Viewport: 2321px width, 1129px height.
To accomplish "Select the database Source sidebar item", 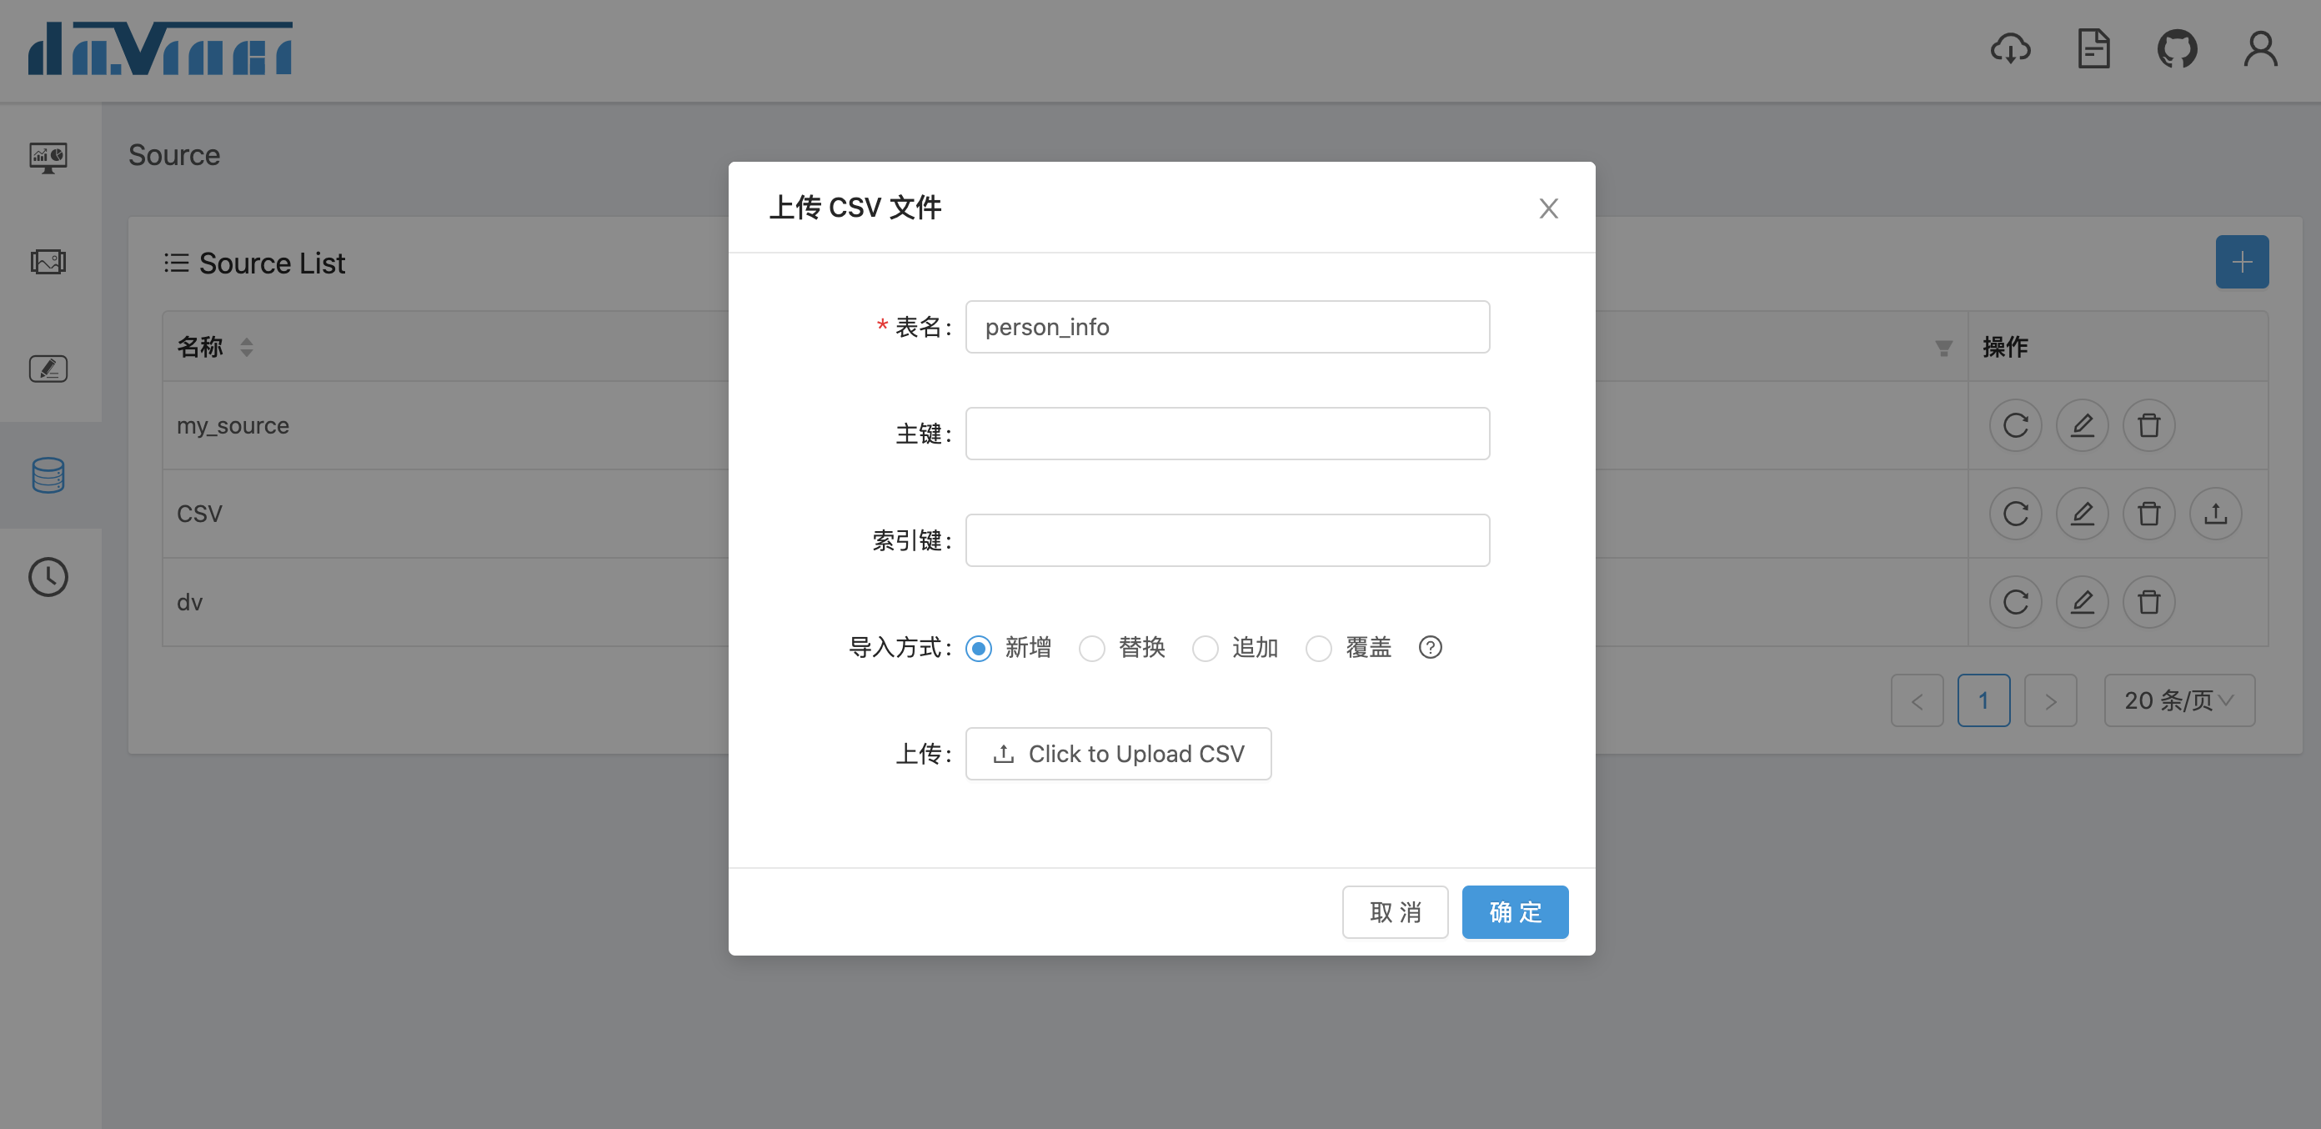I will (48, 474).
